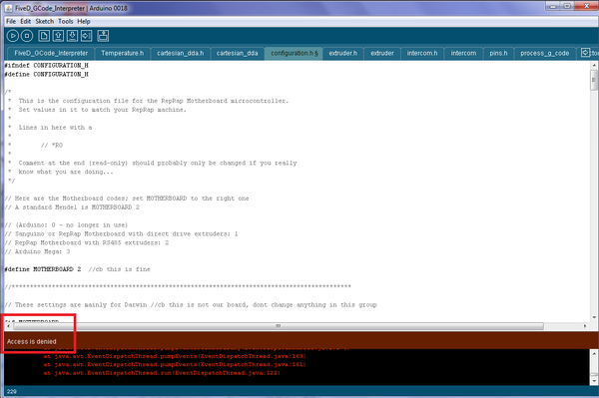The height and width of the screenshot is (398, 599).
Task: Click the Stop icon in toolbar
Action: [x=27, y=36]
